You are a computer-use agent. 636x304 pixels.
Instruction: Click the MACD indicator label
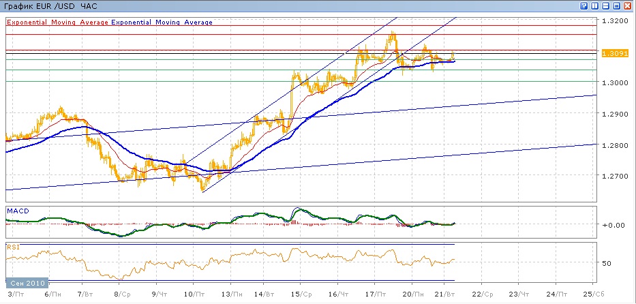point(17,211)
